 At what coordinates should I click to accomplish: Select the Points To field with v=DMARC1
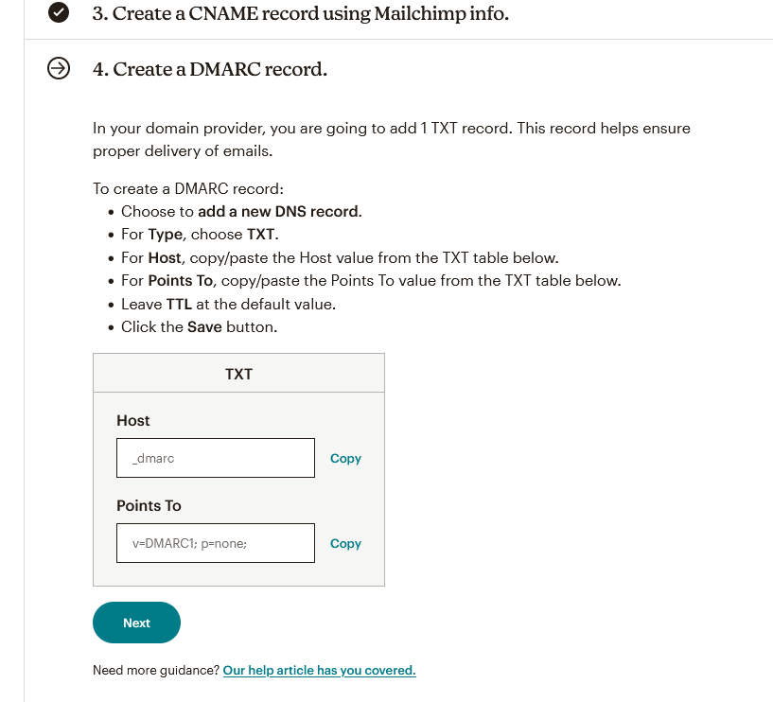pos(215,543)
